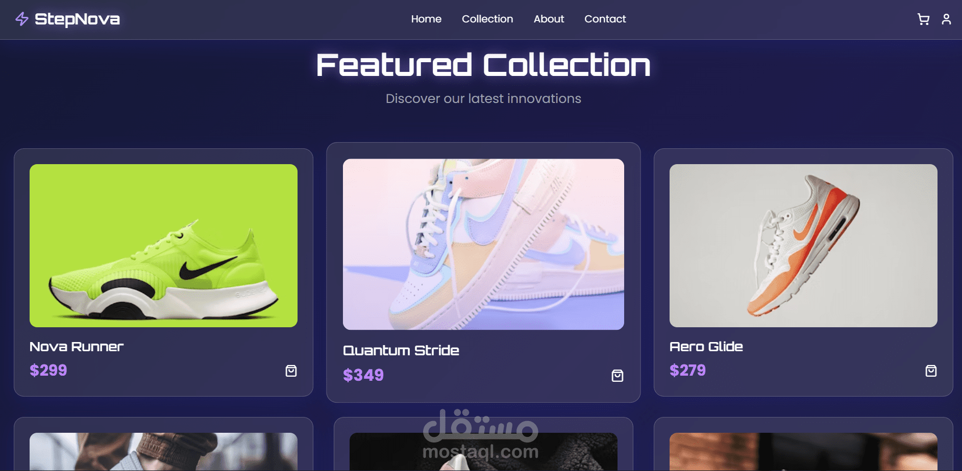The image size is (962, 471).
Task: Add Aero Glide to bag
Action: [931, 371]
